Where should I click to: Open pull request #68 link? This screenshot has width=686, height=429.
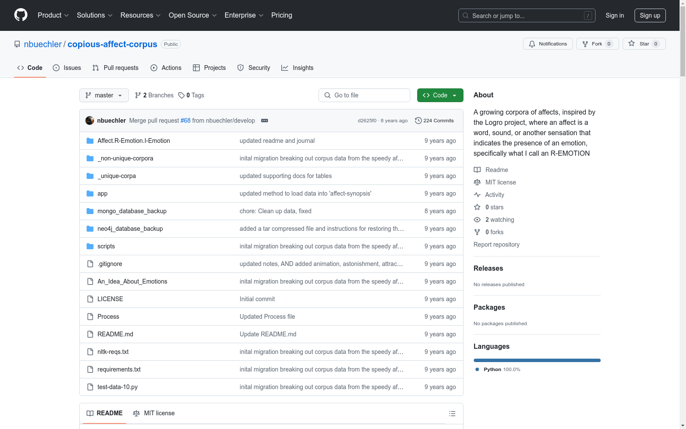(185, 121)
